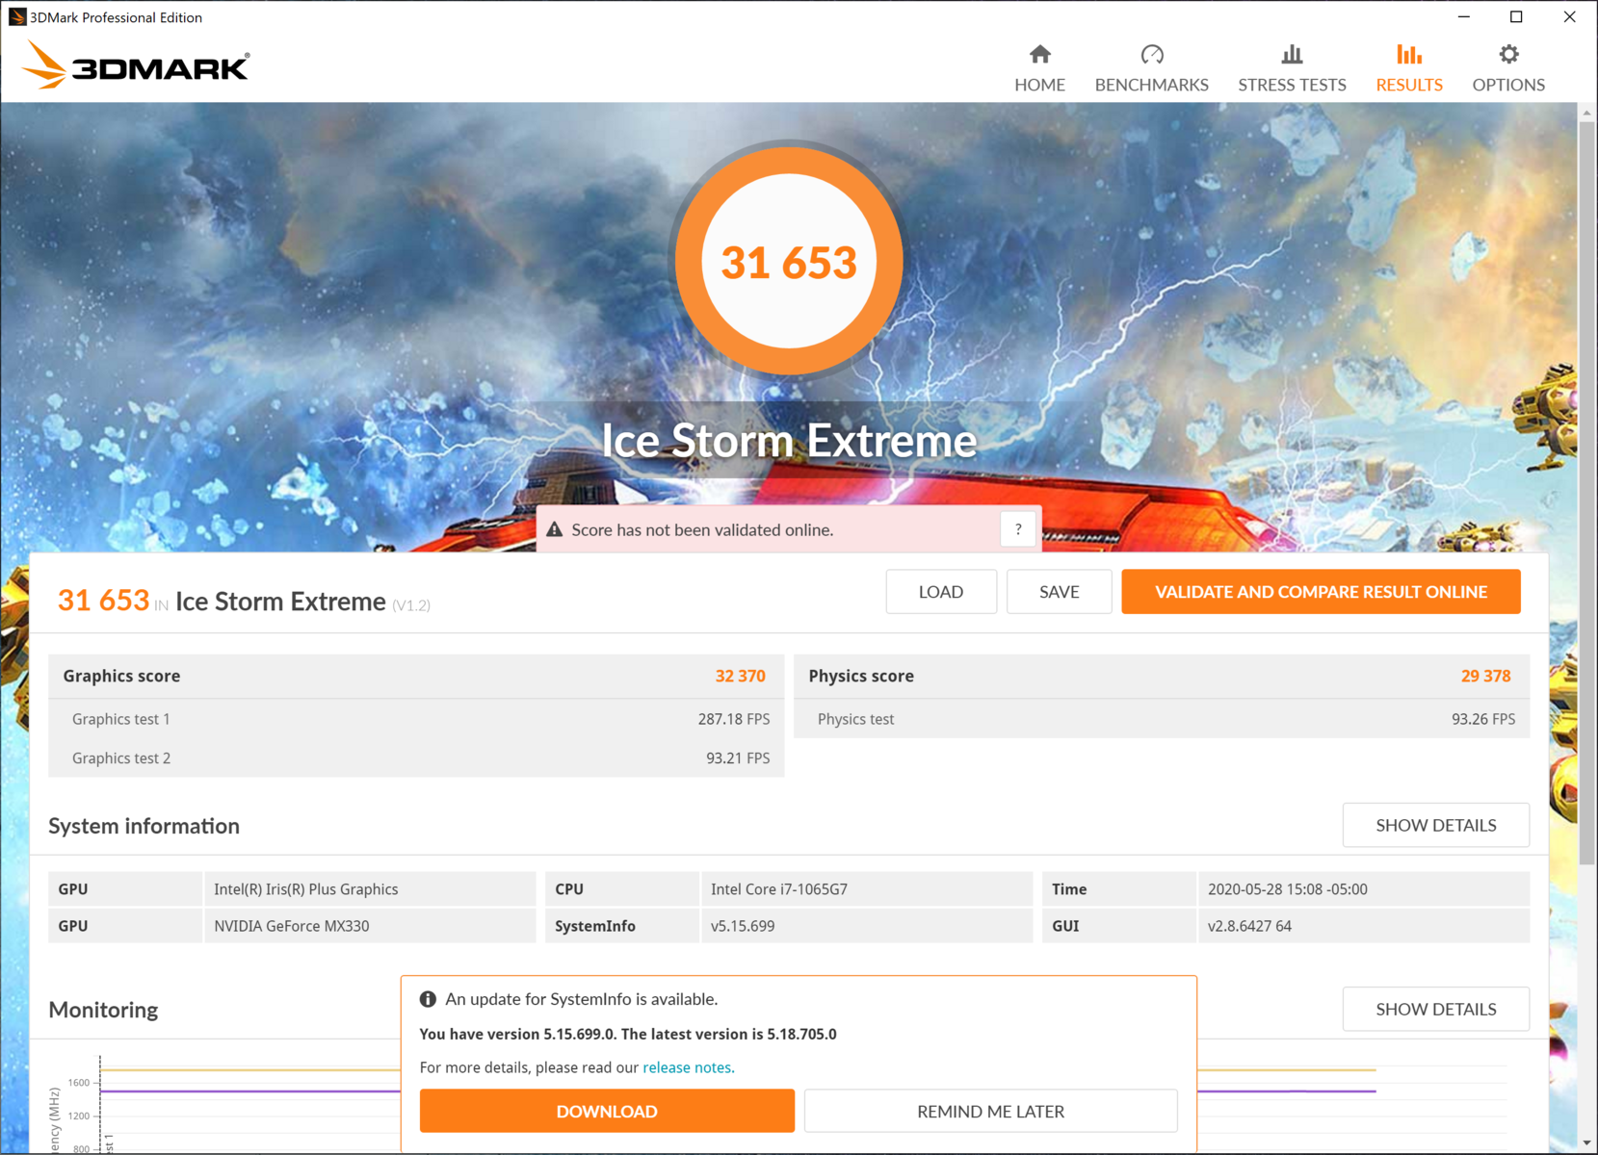Click the Home house icon
Viewport: 1598px width, 1155px height.
(x=1039, y=54)
